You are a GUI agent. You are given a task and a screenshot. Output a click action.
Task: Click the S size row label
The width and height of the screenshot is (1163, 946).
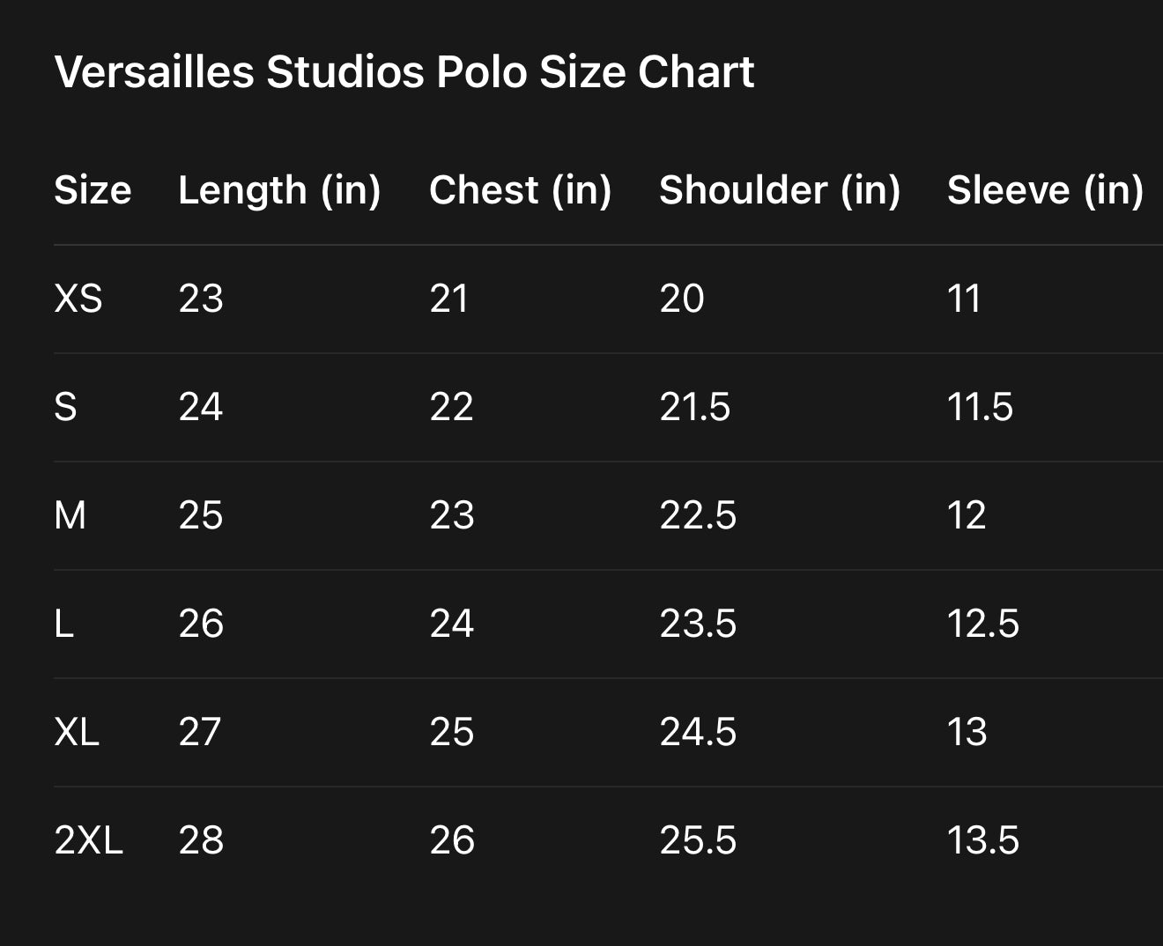pyautogui.click(x=66, y=407)
